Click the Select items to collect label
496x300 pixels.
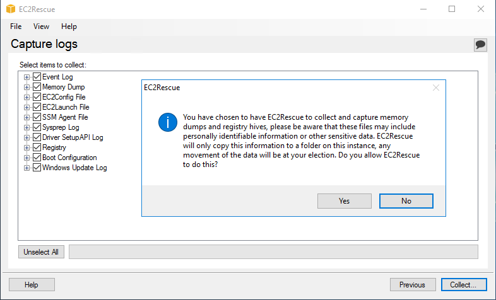point(53,65)
